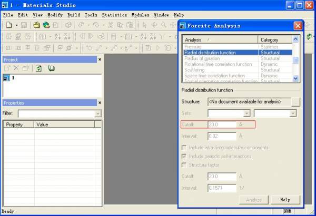
Task: Open the Build menu
Action: (x=74, y=15)
